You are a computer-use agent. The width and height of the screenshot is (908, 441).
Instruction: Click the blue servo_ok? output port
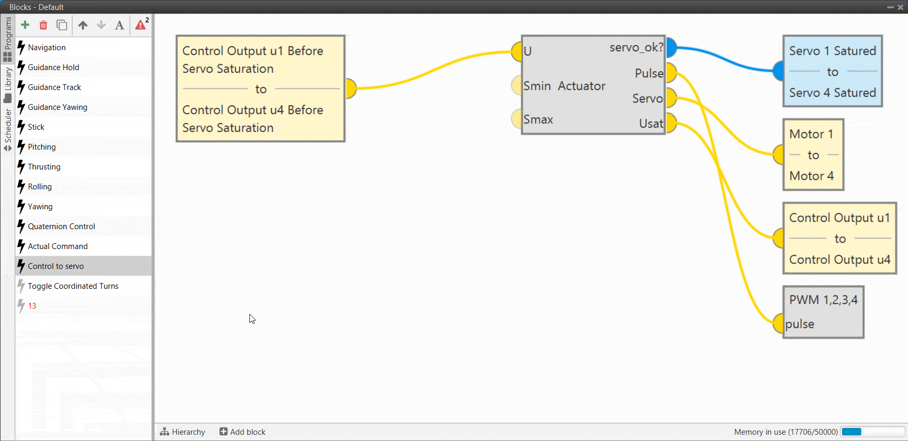coord(671,48)
